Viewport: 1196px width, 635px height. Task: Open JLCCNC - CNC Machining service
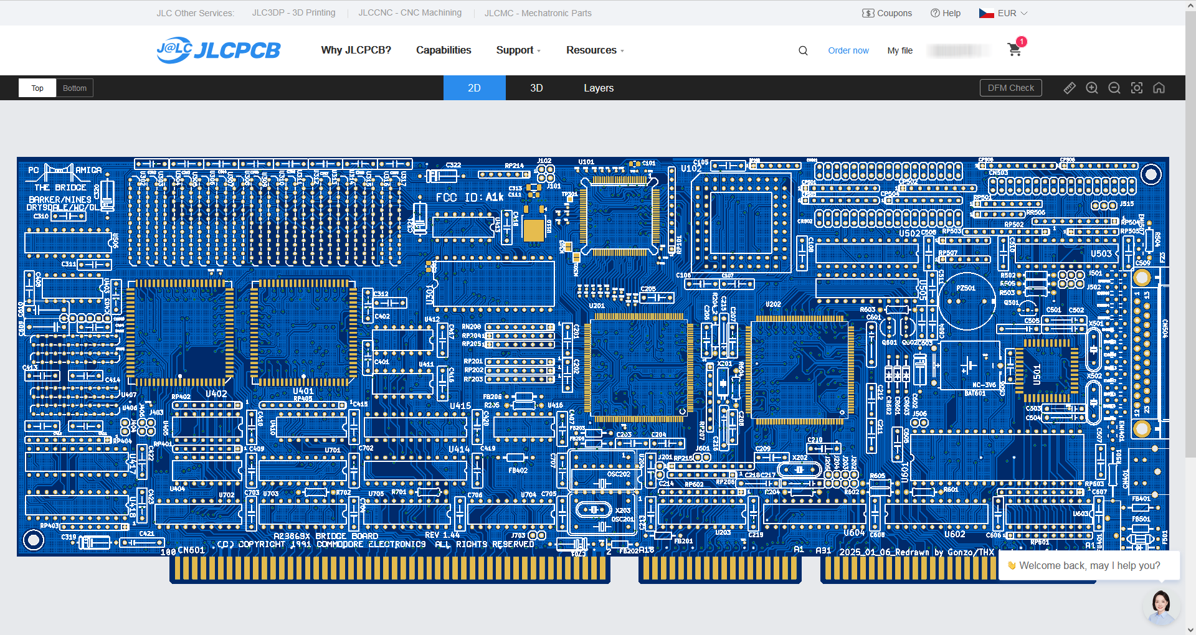410,12
